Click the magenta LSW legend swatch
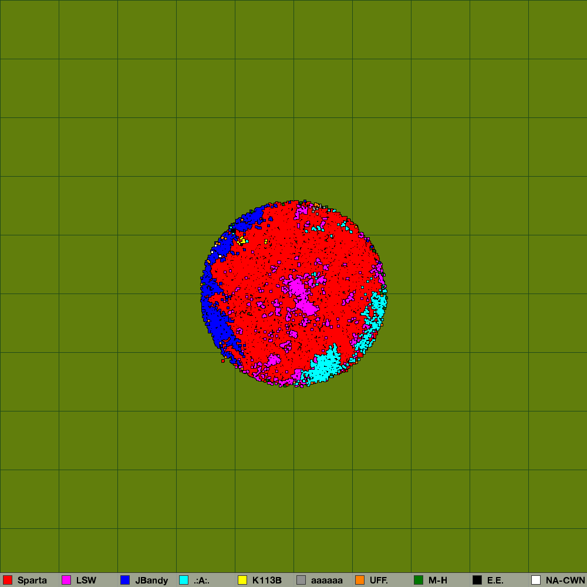 click(x=66, y=580)
